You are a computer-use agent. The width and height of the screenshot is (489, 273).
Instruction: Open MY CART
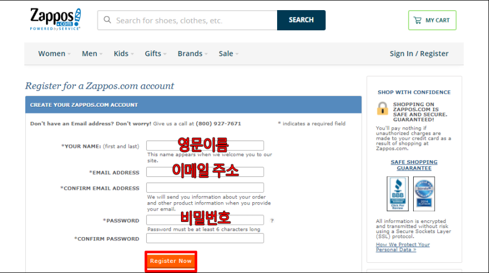[432, 20]
